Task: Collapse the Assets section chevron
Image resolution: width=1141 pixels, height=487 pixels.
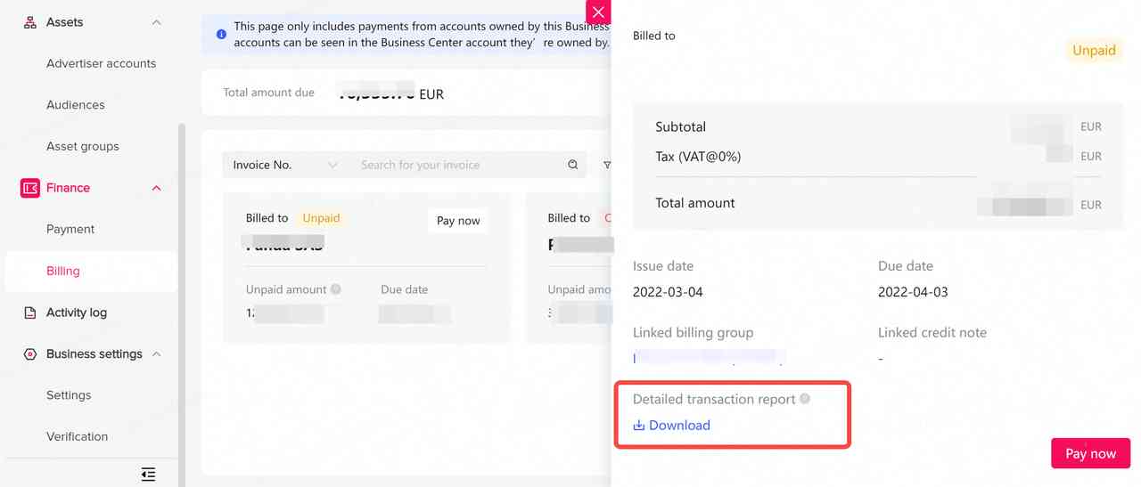Action: 157,22
